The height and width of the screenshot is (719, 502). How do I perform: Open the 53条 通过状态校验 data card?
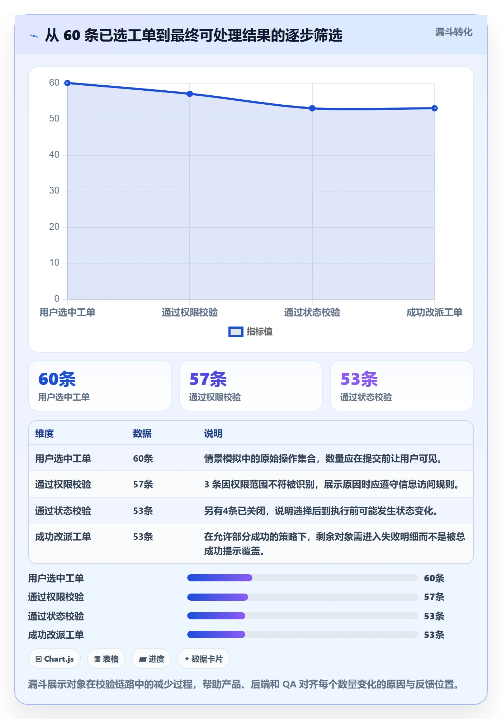(x=402, y=386)
